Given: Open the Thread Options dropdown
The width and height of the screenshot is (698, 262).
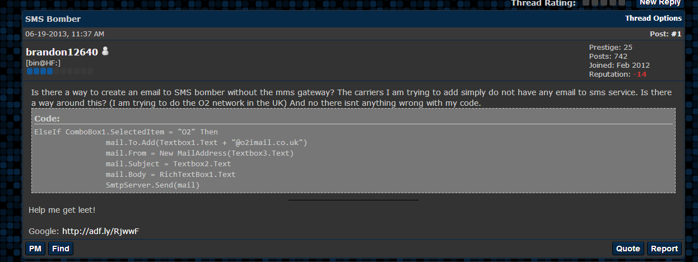Looking at the screenshot, I should tap(653, 18).
